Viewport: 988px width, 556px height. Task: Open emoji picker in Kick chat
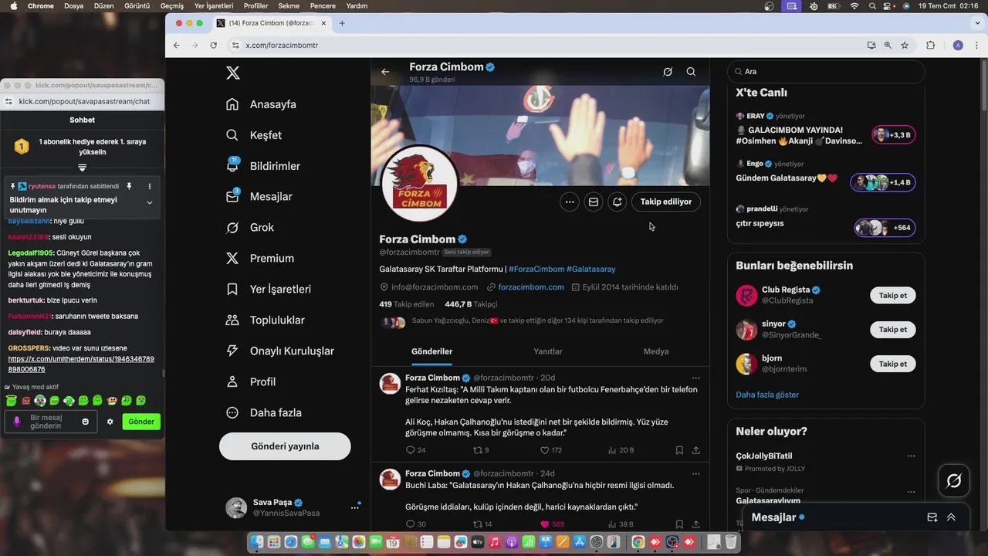click(86, 422)
